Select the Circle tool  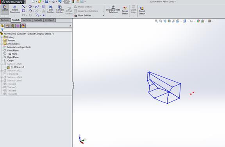30,7
